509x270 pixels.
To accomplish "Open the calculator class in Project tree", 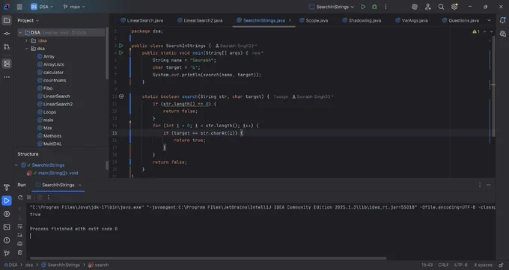I will pyautogui.click(x=50, y=73).
